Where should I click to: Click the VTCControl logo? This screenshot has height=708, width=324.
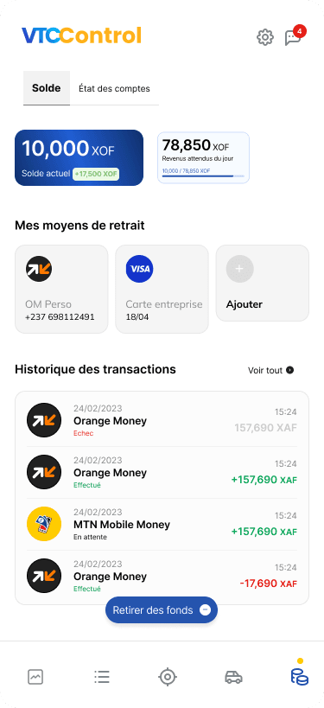click(x=82, y=35)
